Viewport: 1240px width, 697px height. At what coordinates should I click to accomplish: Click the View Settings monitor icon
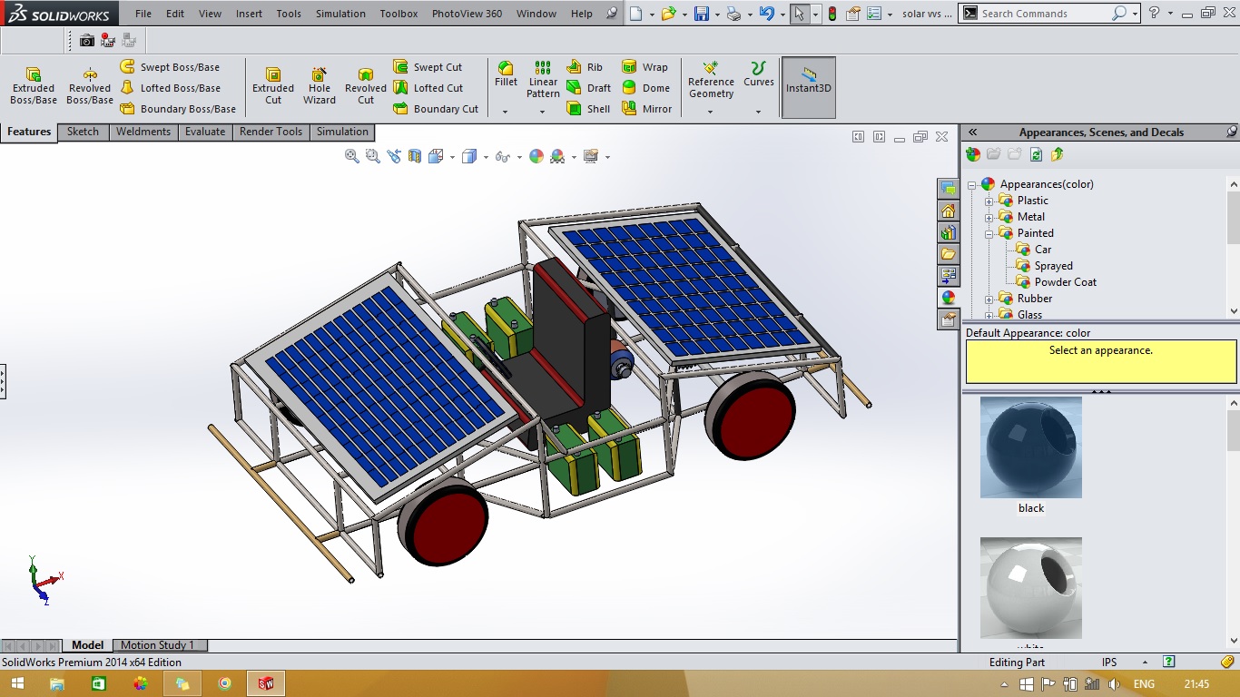591,156
